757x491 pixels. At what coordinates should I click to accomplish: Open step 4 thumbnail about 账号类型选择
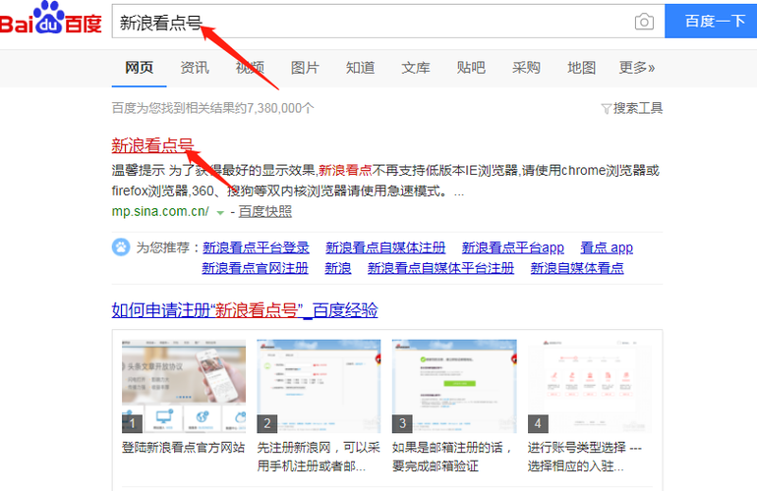point(590,386)
